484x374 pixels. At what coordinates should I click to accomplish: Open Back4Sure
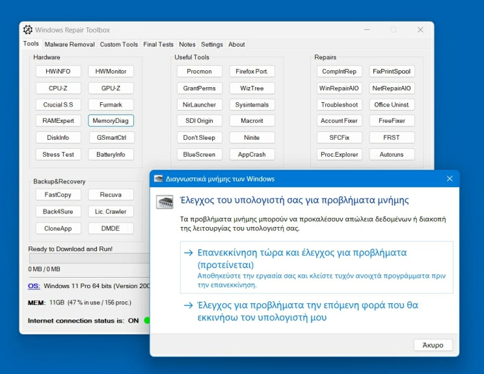pos(58,211)
